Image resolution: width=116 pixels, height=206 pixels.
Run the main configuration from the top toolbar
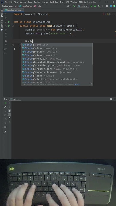pos(91,6)
